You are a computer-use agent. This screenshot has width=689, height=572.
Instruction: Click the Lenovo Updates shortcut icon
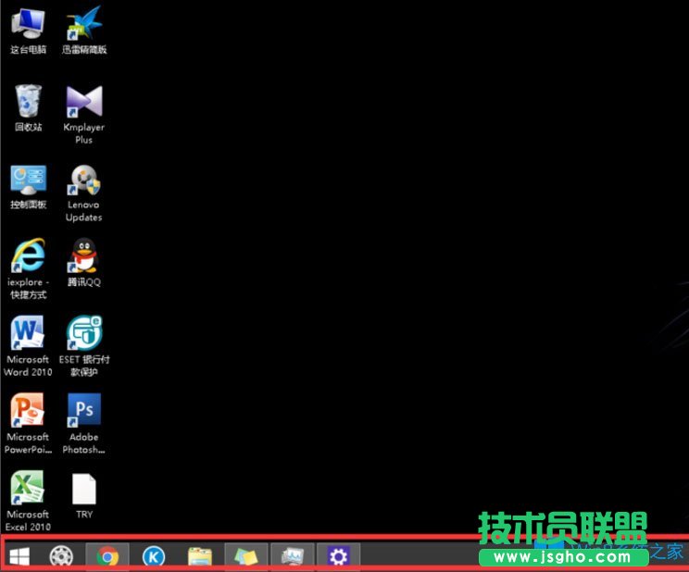click(84, 180)
